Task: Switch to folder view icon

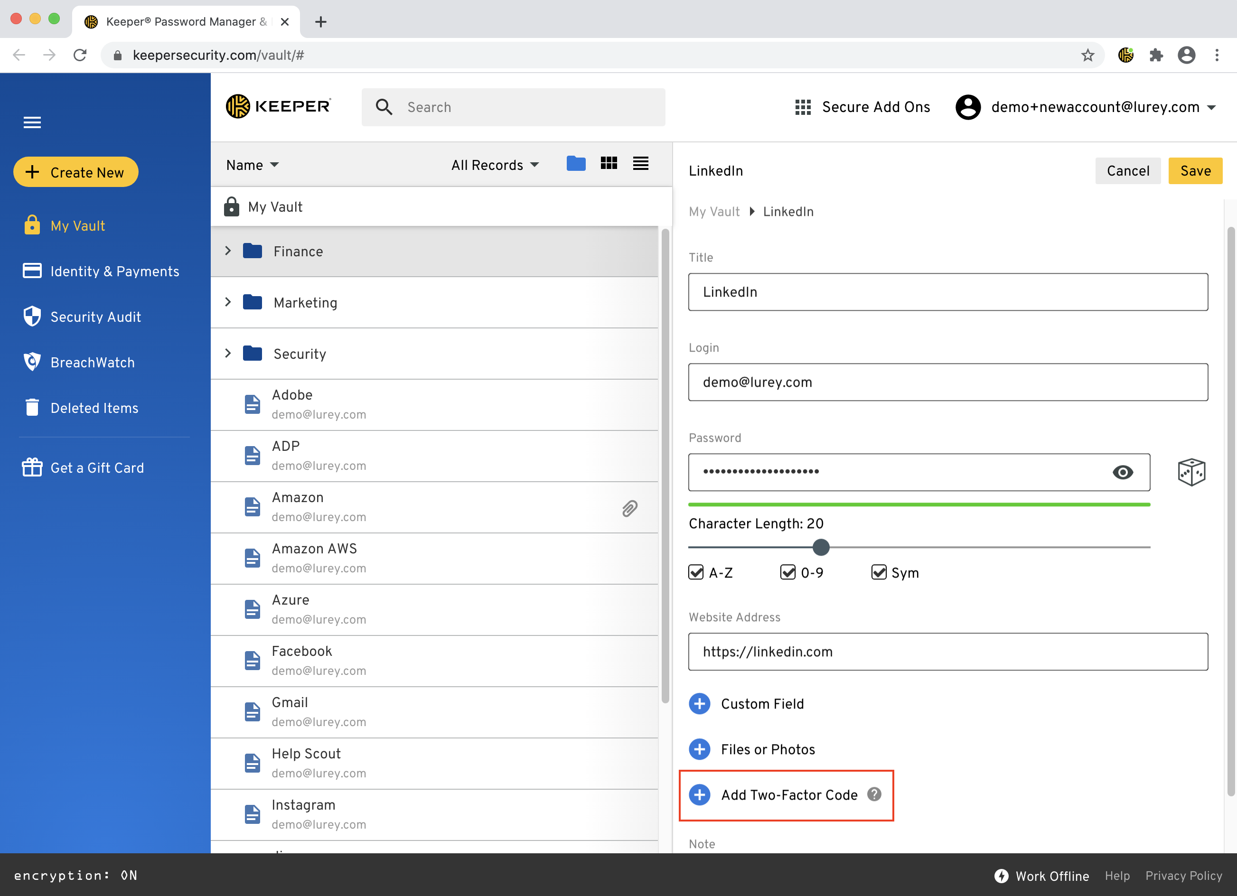Action: click(x=576, y=164)
